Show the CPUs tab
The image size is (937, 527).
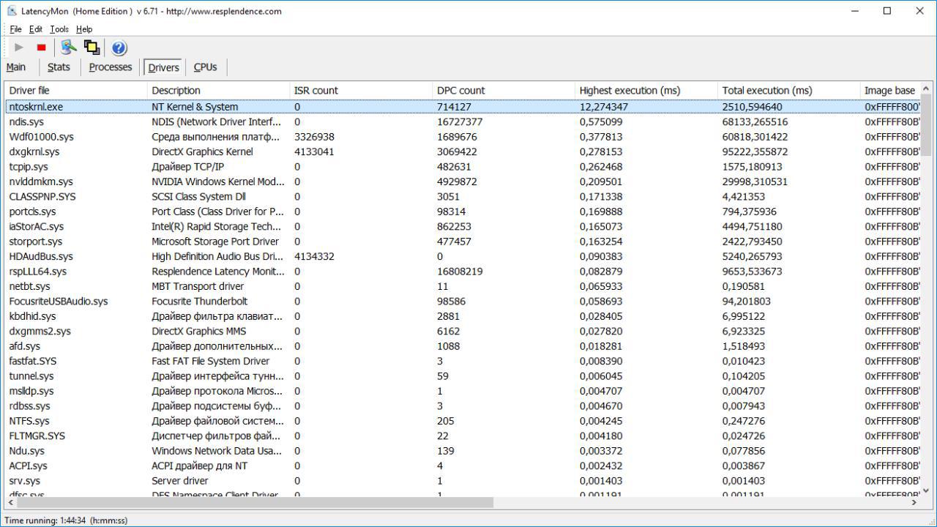coord(205,67)
